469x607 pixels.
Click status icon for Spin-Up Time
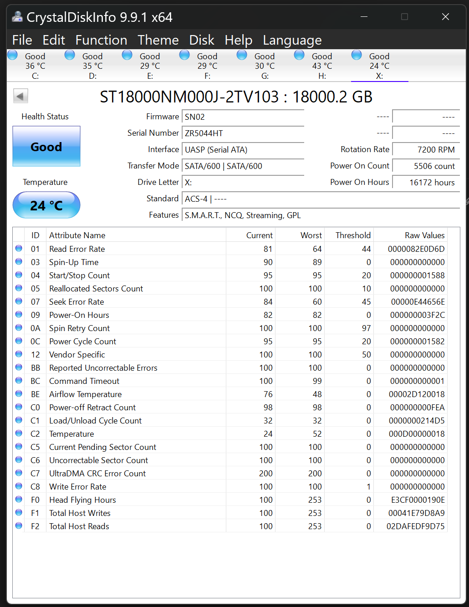pyautogui.click(x=19, y=261)
